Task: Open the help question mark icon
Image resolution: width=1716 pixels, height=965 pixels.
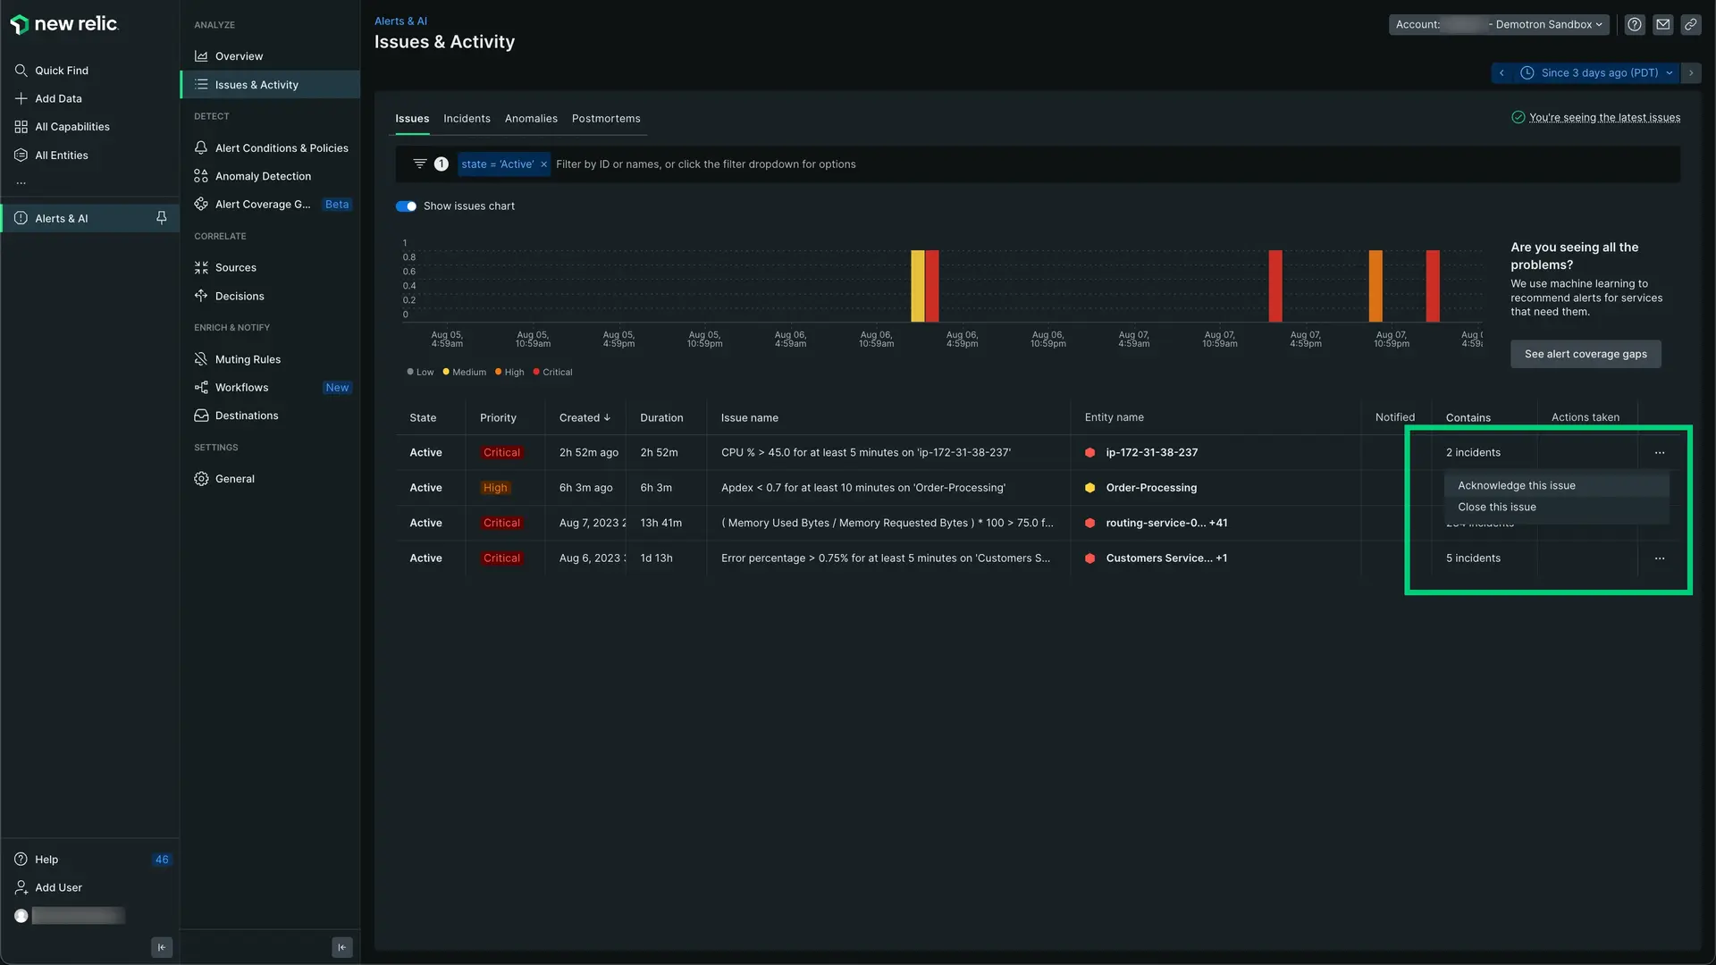Action: 1635,25
